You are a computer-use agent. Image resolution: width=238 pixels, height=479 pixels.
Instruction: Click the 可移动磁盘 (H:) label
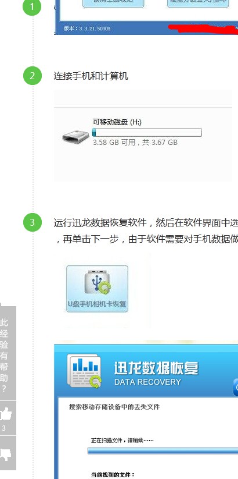[x=117, y=122]
